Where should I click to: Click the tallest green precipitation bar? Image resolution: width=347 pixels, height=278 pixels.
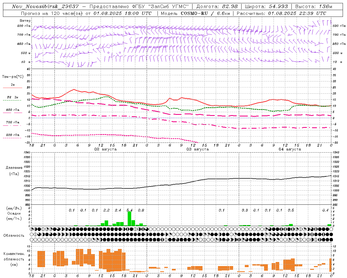[x=129, y=219]
